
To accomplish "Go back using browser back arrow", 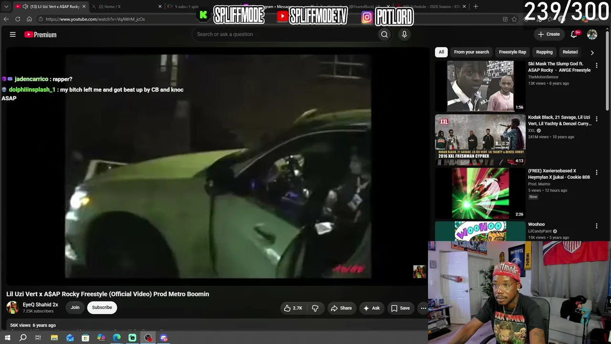I will (x=6, y=19).
